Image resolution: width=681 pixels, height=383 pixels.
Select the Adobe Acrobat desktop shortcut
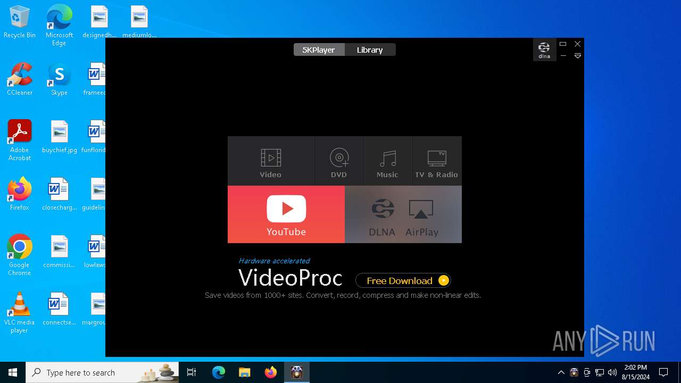(x=20, y=140)
